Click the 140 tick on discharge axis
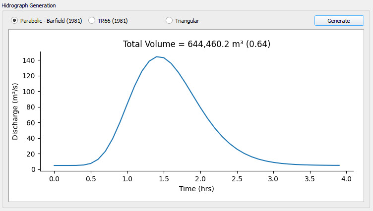The image size is (373, 211). (x=28, y=60)
